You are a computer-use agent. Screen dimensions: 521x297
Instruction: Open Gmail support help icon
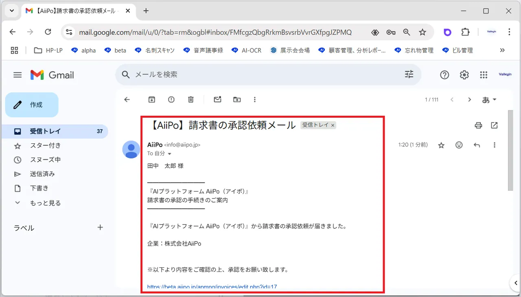pos(444,75)
